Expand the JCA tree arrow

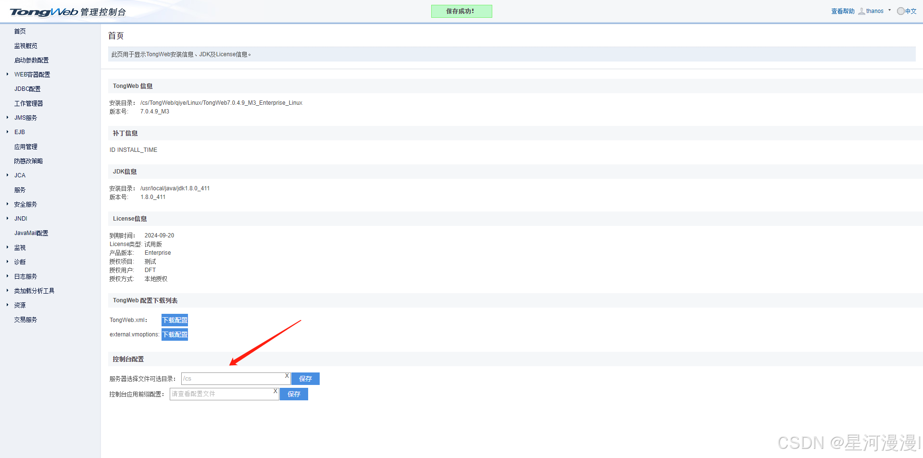point(7,175)
